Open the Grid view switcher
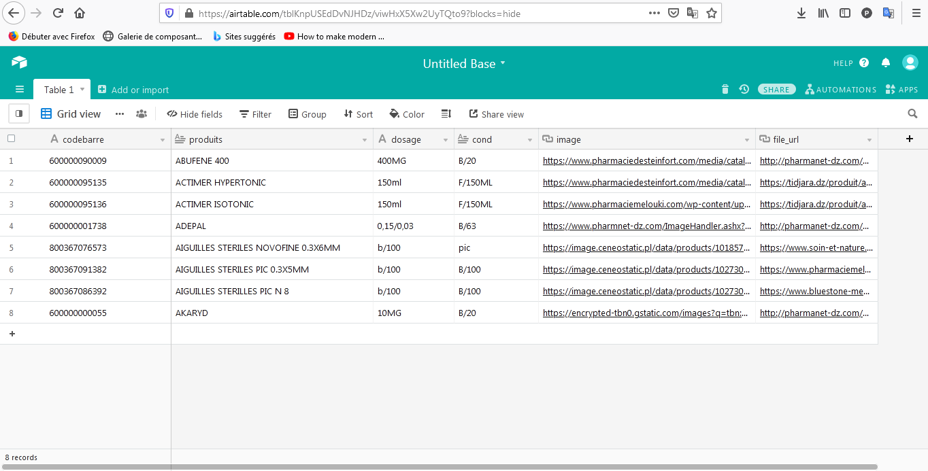The image size is (928, 471). click(71, 114)
